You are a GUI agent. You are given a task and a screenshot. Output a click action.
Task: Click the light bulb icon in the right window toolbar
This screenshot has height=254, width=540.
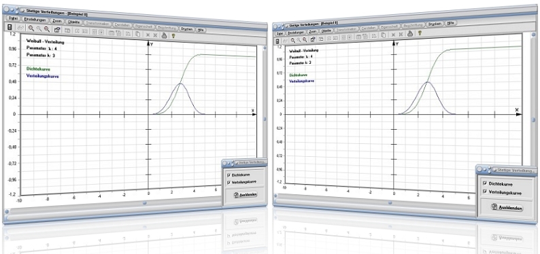pyautogui.click(x=420, y=33)
